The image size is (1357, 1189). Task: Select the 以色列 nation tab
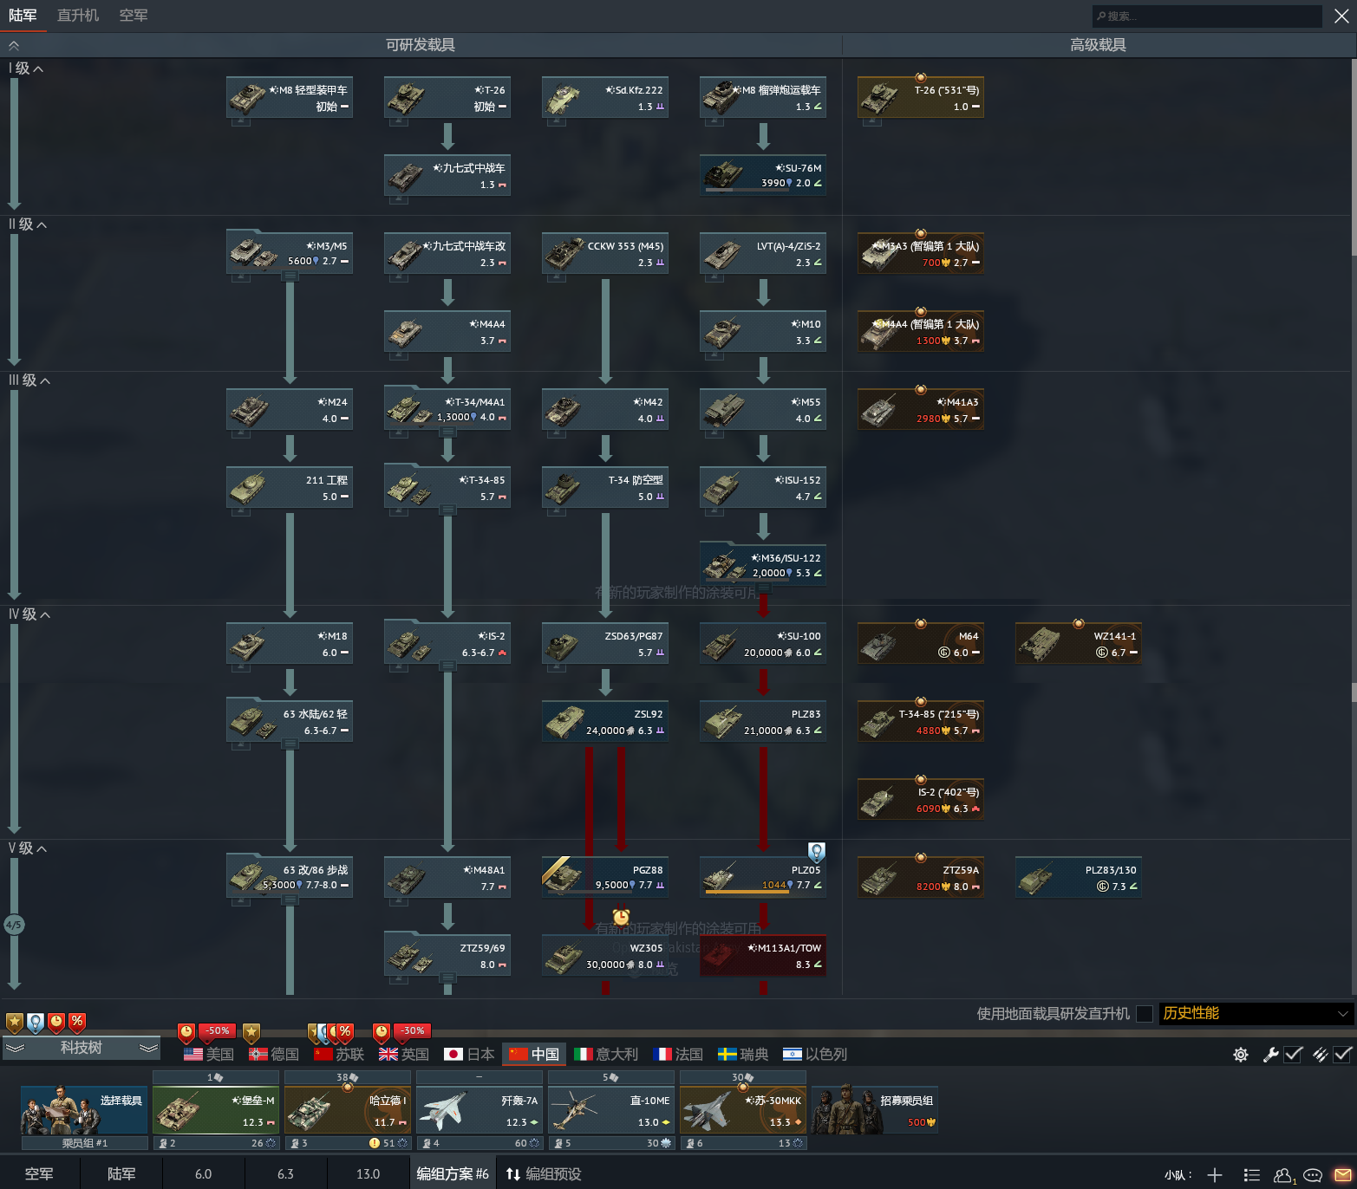pos(815,1054)
